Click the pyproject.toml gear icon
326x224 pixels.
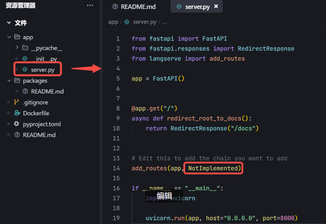(17, 124)
